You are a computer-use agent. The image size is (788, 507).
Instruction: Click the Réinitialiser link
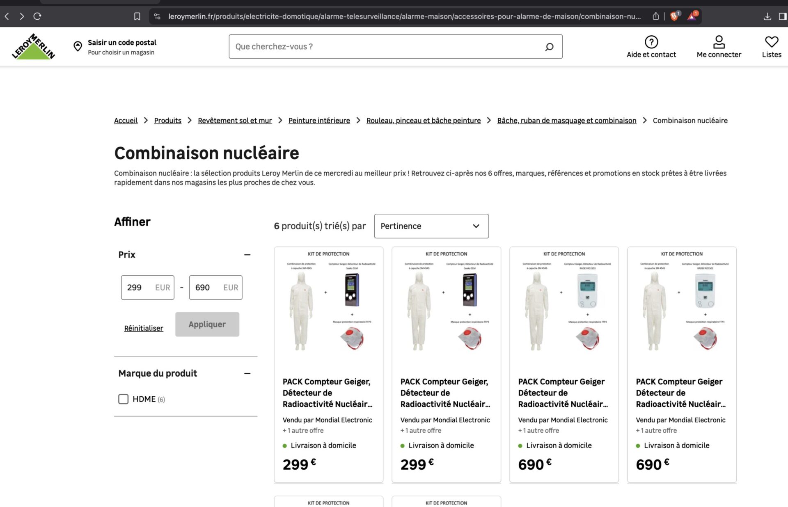point(144,328)
